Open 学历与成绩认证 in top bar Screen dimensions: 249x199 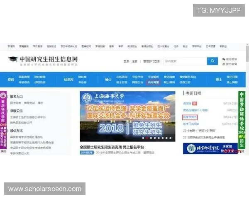(69, 46)
